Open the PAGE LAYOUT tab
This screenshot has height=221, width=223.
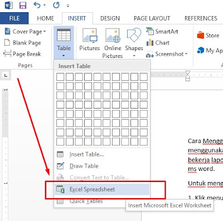152,18
